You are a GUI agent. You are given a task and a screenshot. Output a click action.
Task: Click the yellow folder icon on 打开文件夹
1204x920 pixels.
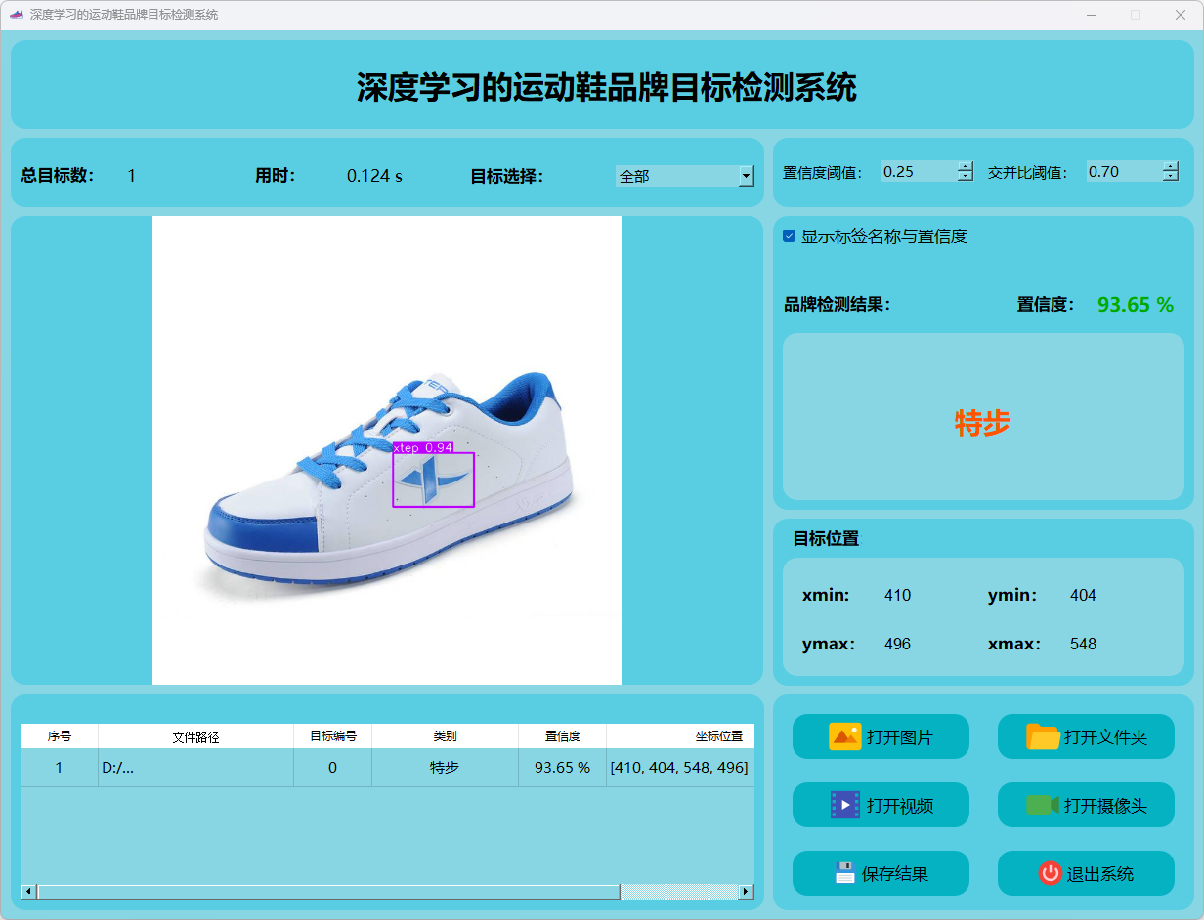point(1043,736)
